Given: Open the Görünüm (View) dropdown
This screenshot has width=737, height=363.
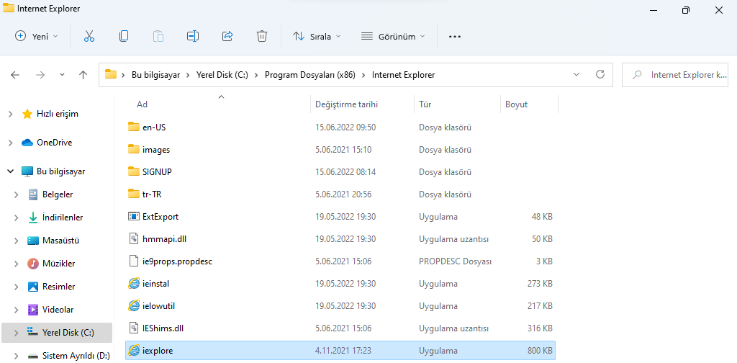Looking at the screenshot, I should 393,36.
